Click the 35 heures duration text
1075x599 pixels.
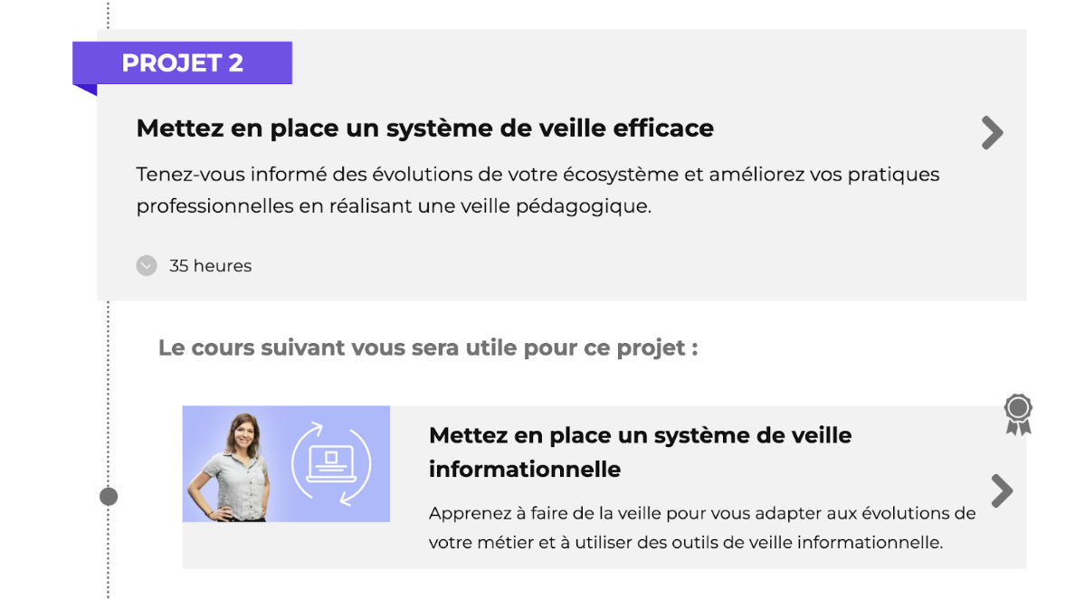click(210, 265)
